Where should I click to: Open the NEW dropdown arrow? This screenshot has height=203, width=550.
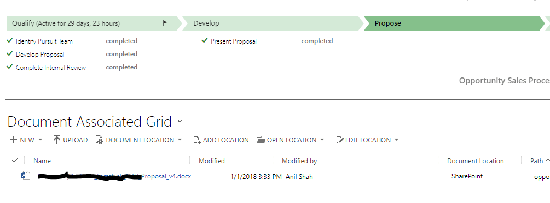40,140
